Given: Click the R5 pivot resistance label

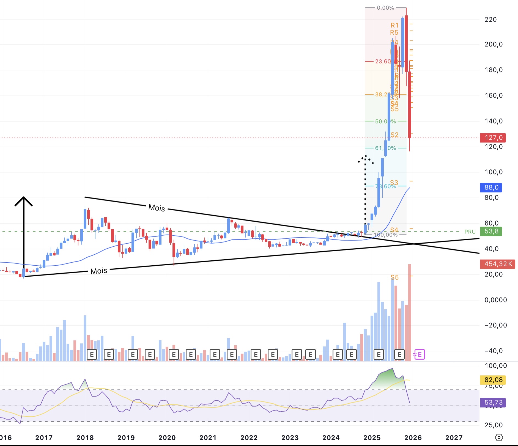Looking at the screenshot, I should pos(394,32).
